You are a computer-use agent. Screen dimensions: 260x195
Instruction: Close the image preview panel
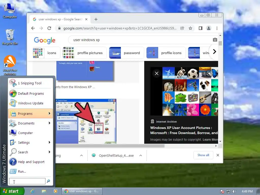[x=156, y=73]
